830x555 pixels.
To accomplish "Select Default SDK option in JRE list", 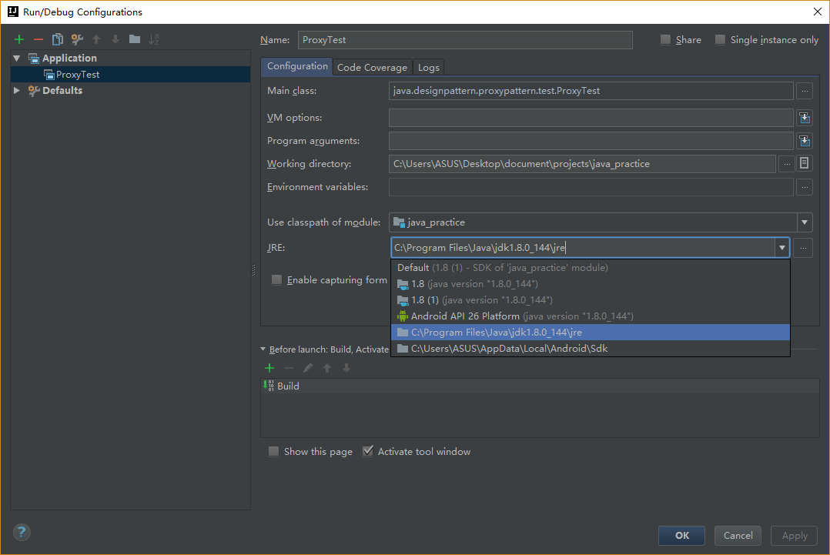I will click(x=591, y=268).
